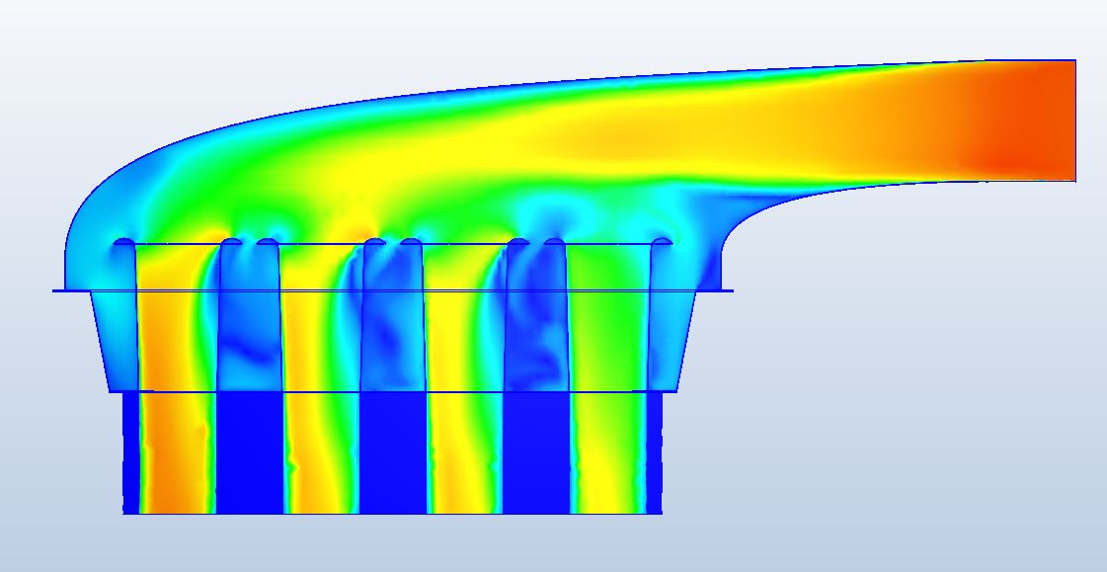The width and height of the screenshot is (1107, 572).
Task: Click the leftmost orange flow channel at bottom
Action: point(177,452)
